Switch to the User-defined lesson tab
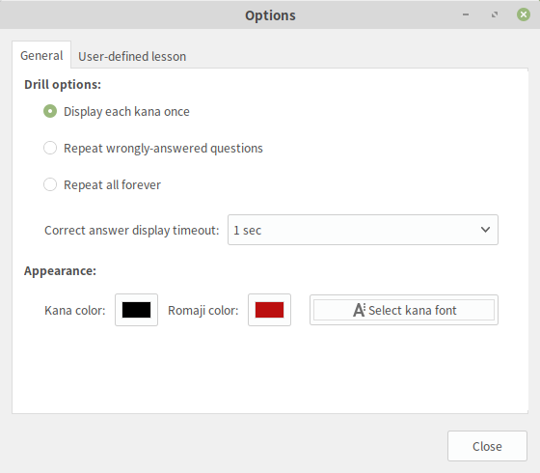This screenshot has height=473, width=540. click(132, 56)
